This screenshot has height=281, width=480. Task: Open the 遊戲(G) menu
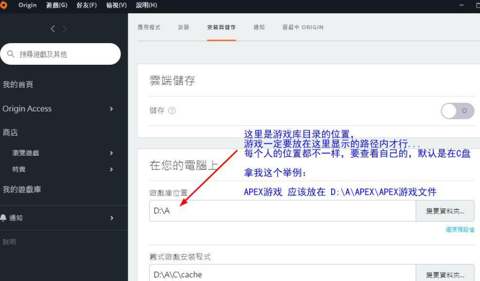point(57,5)
